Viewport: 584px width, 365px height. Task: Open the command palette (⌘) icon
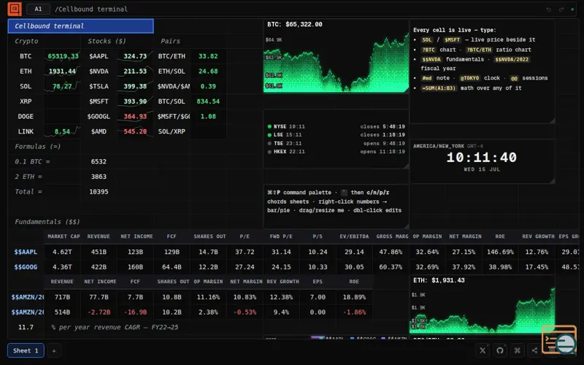click(x=518, y=350)
